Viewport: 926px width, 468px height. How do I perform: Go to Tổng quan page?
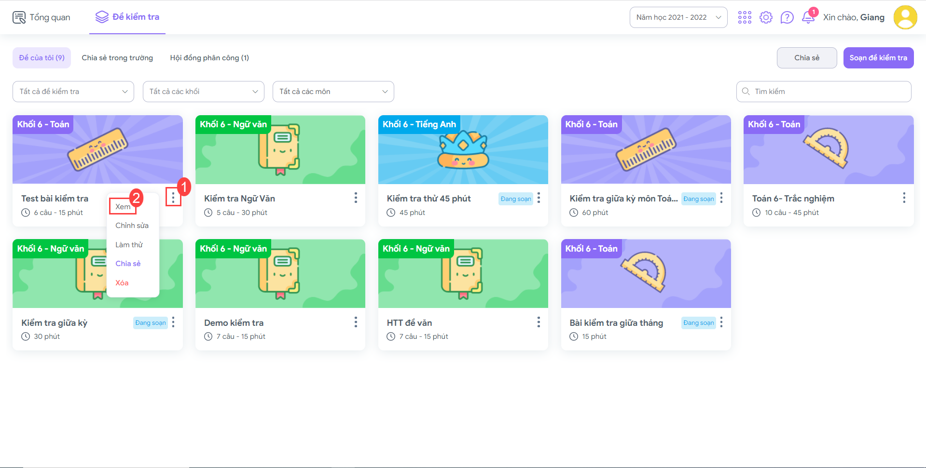(41, 17)
